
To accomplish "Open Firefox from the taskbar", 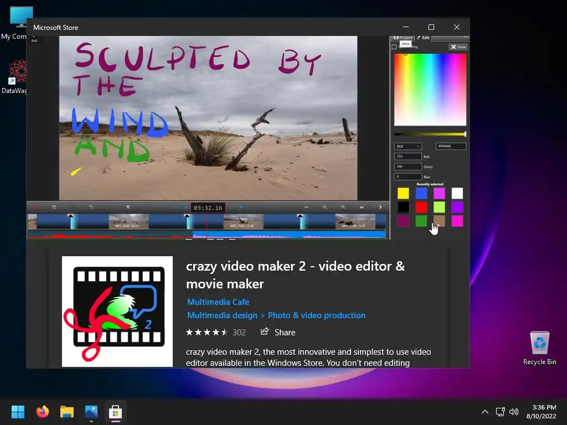I will pyautogui.click(x=42, y=412).
